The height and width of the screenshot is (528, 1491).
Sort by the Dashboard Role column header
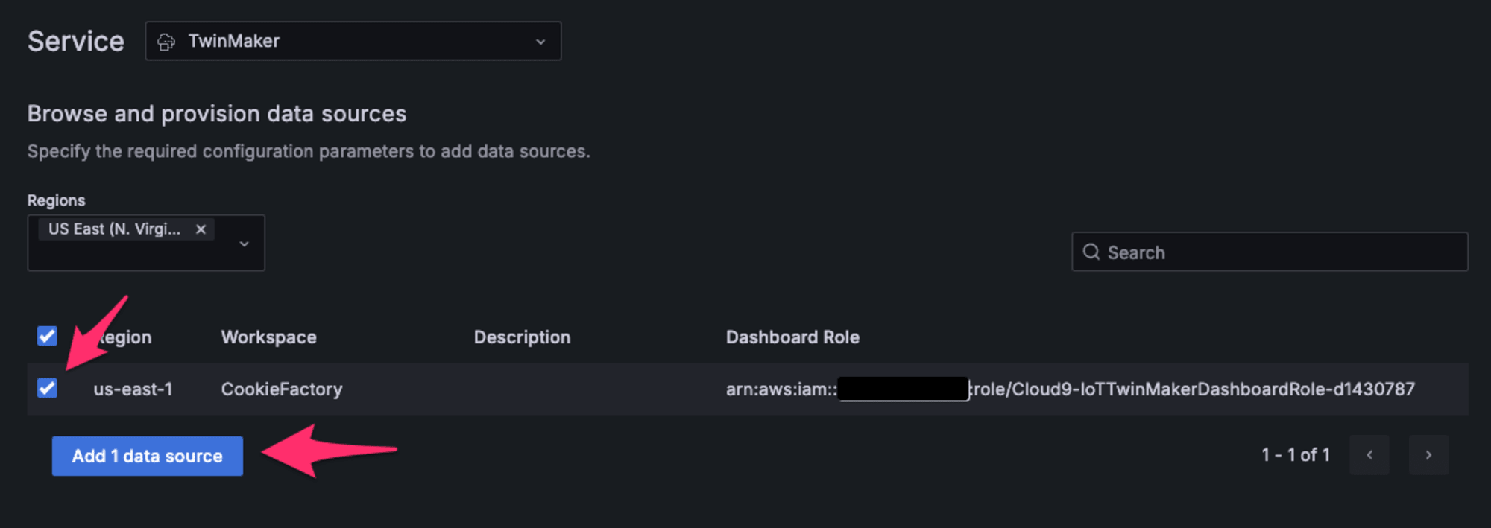click(x=792, y=337)
